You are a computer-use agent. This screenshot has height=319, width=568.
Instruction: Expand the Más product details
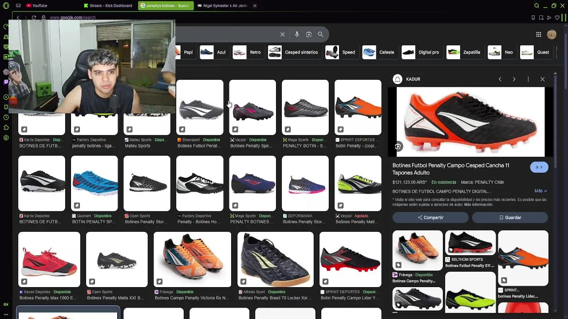[540, 191]
